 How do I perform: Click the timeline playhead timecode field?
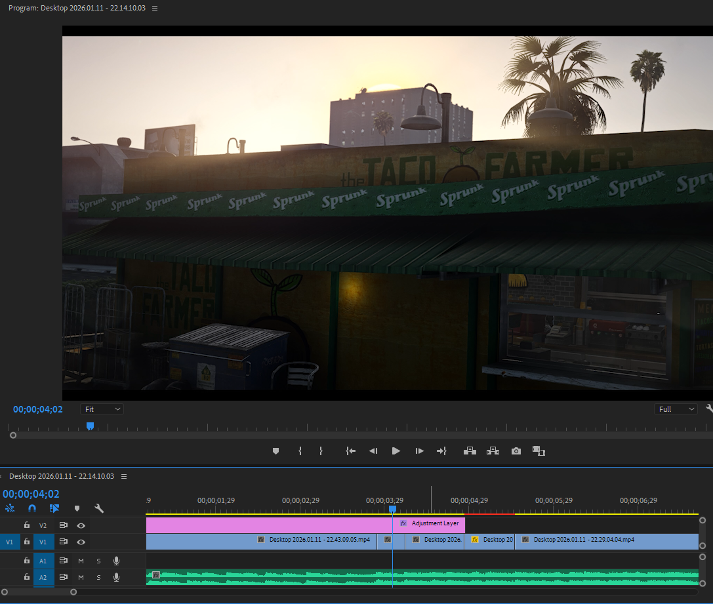click(x=31, y=494)
